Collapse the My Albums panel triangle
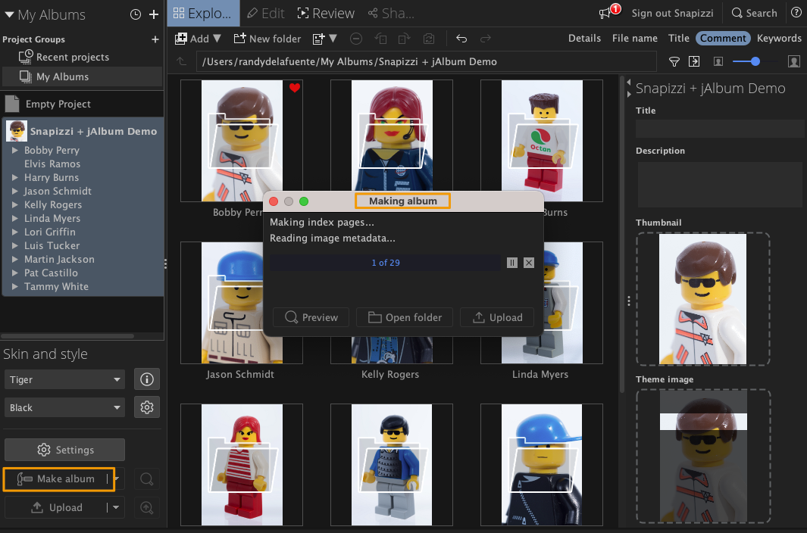This screenshot has height=533, width=807. pyautogui.click(x=9, y=15)
